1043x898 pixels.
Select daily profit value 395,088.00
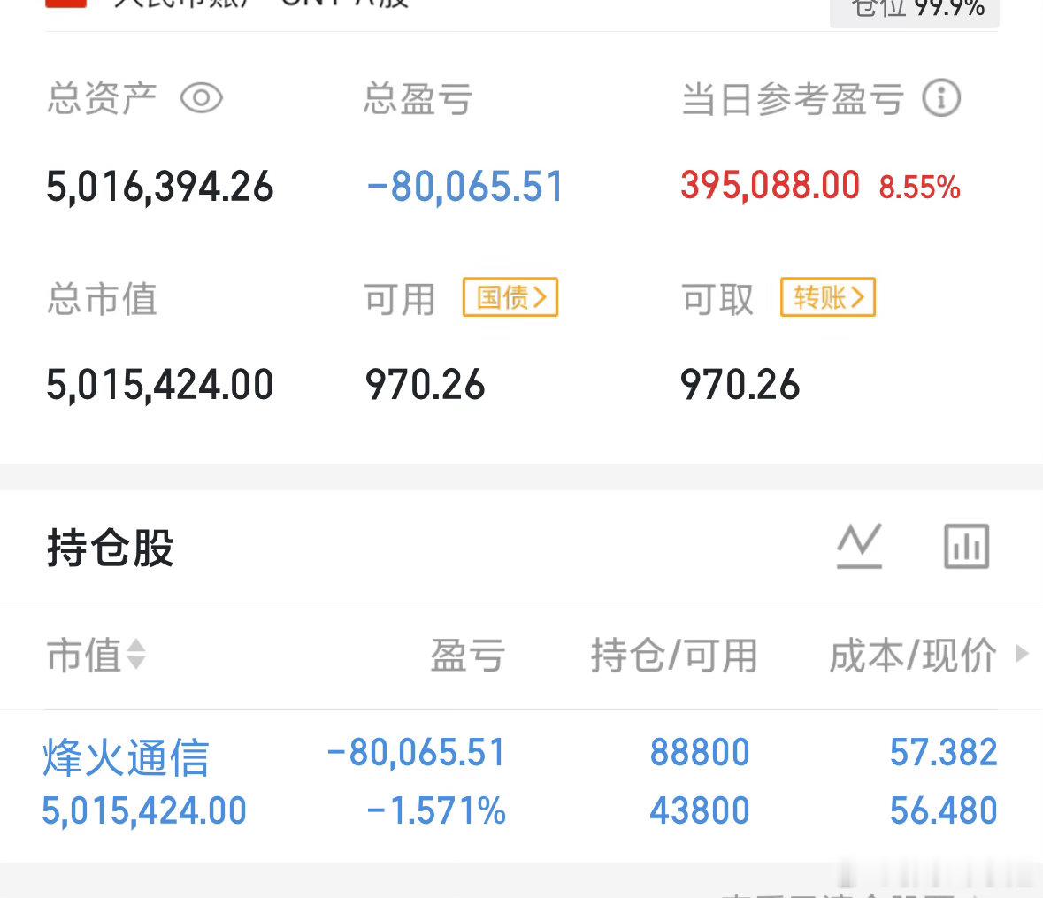[x=771, y=185]
